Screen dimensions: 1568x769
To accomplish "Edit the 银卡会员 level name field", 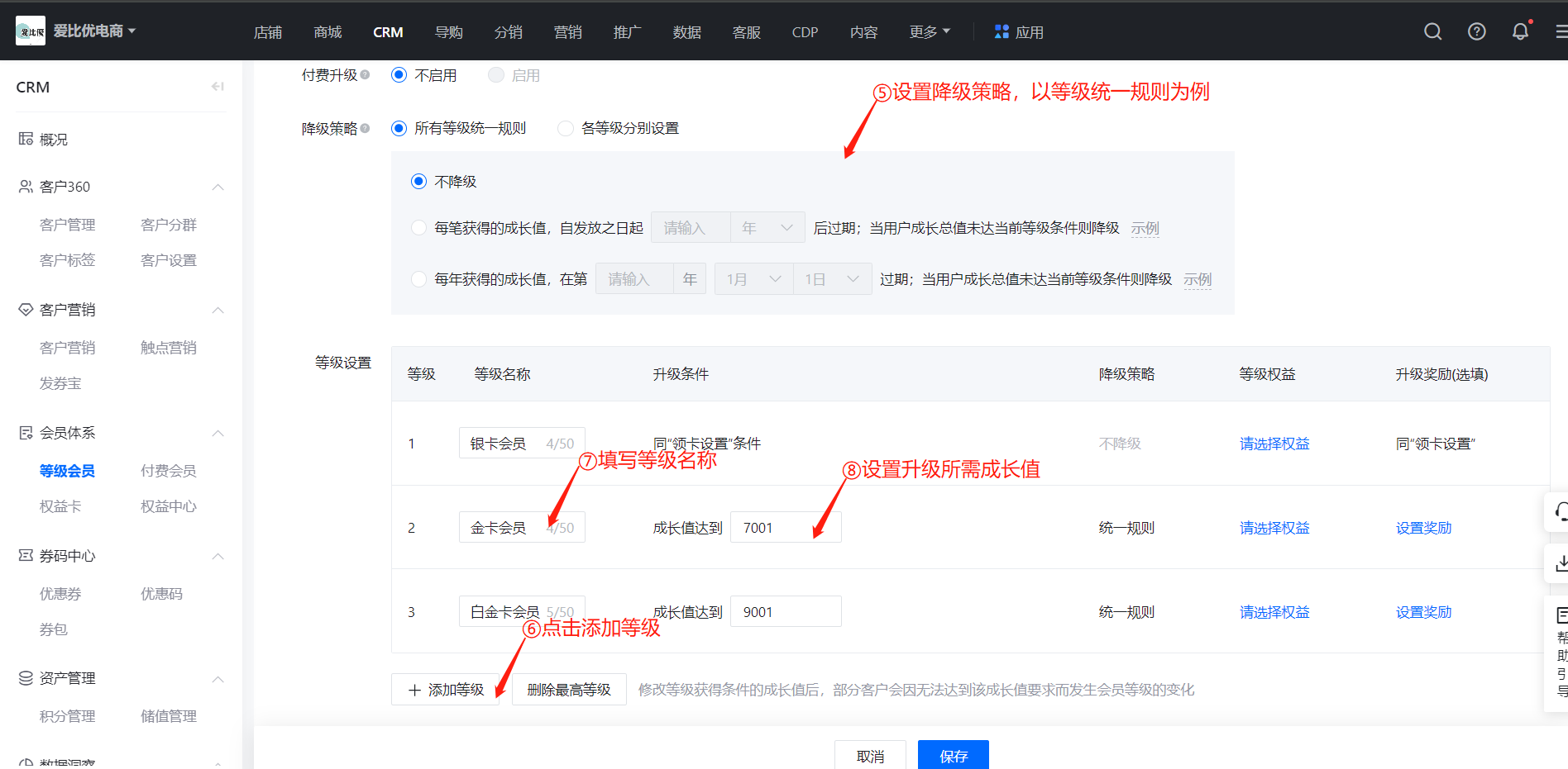I will (522, 444).
